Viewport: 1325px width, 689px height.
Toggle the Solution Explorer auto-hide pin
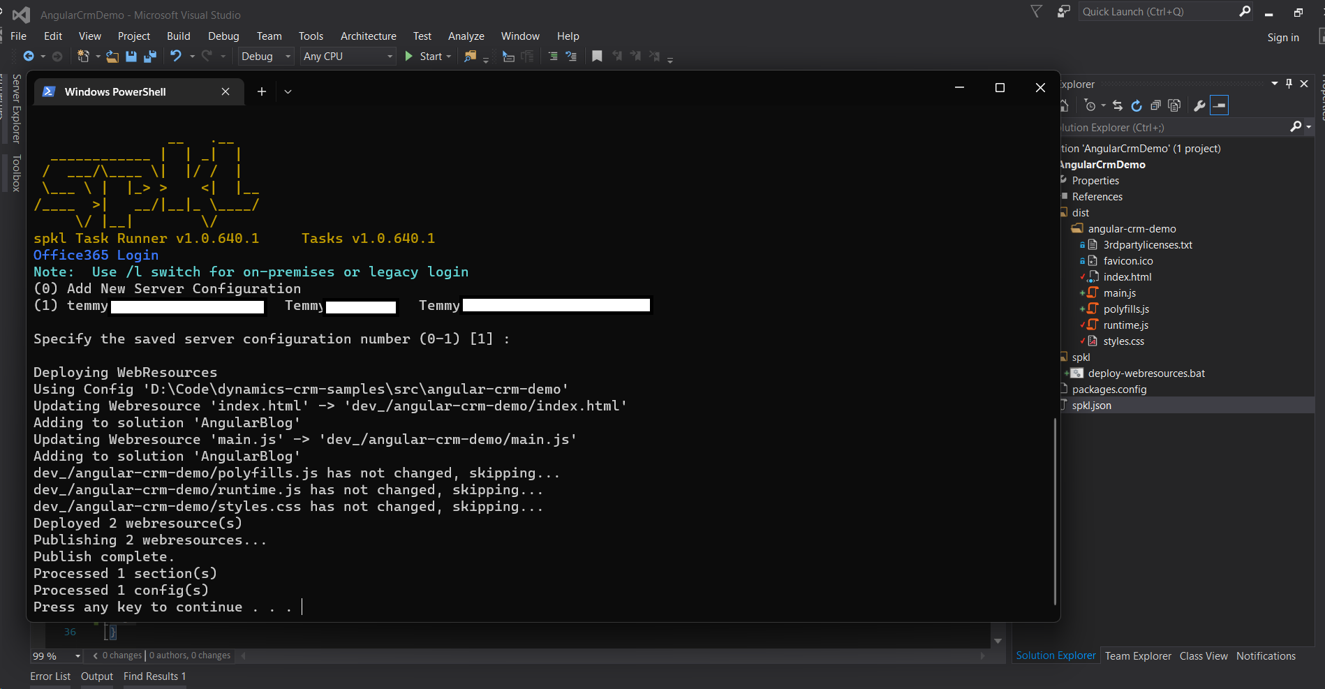[x=1289, y=84]
